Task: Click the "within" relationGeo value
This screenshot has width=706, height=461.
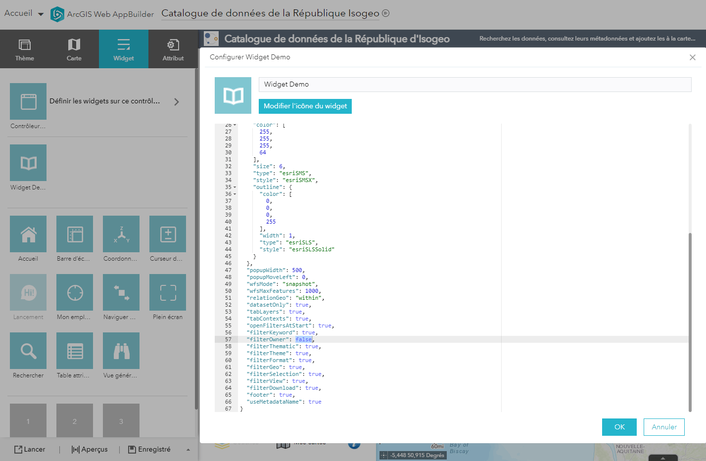Action: click(x=309, y=298)
